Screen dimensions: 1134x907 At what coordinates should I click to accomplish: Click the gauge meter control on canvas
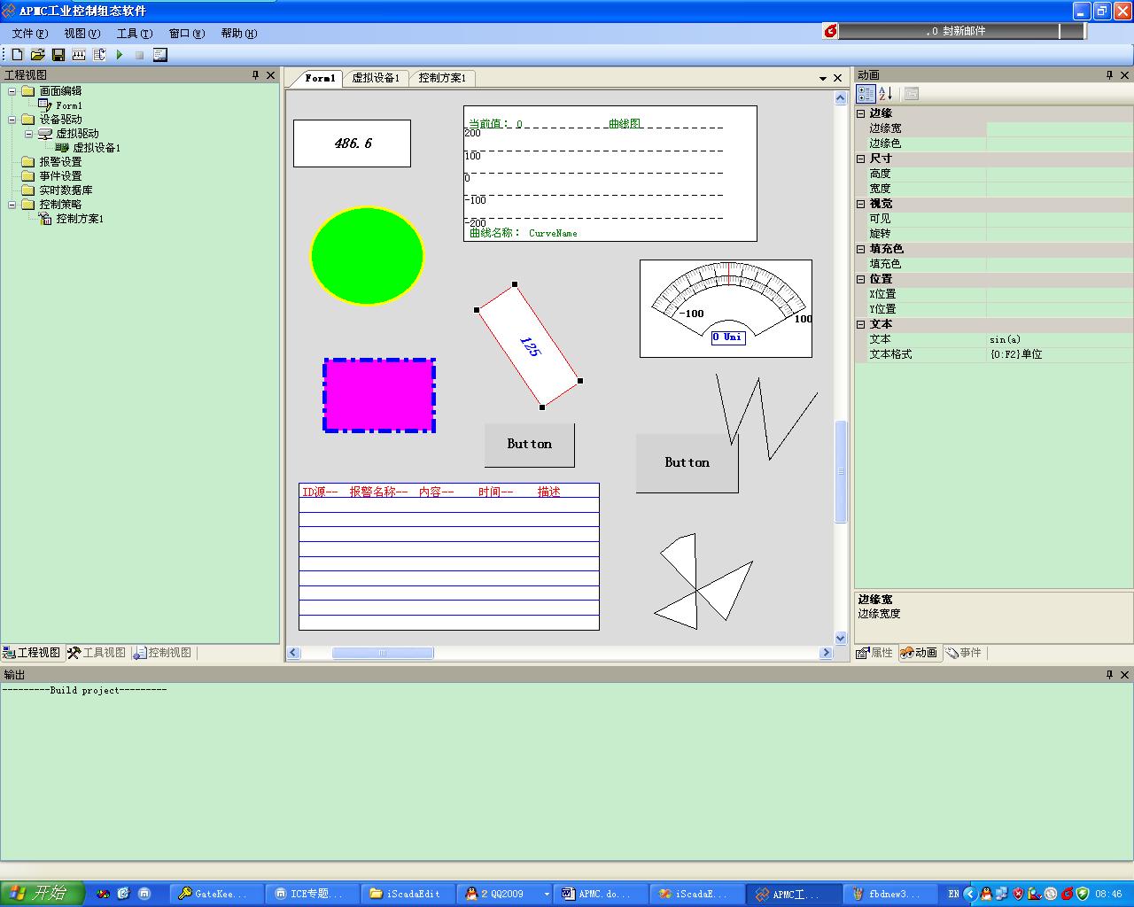click(726, 308)
